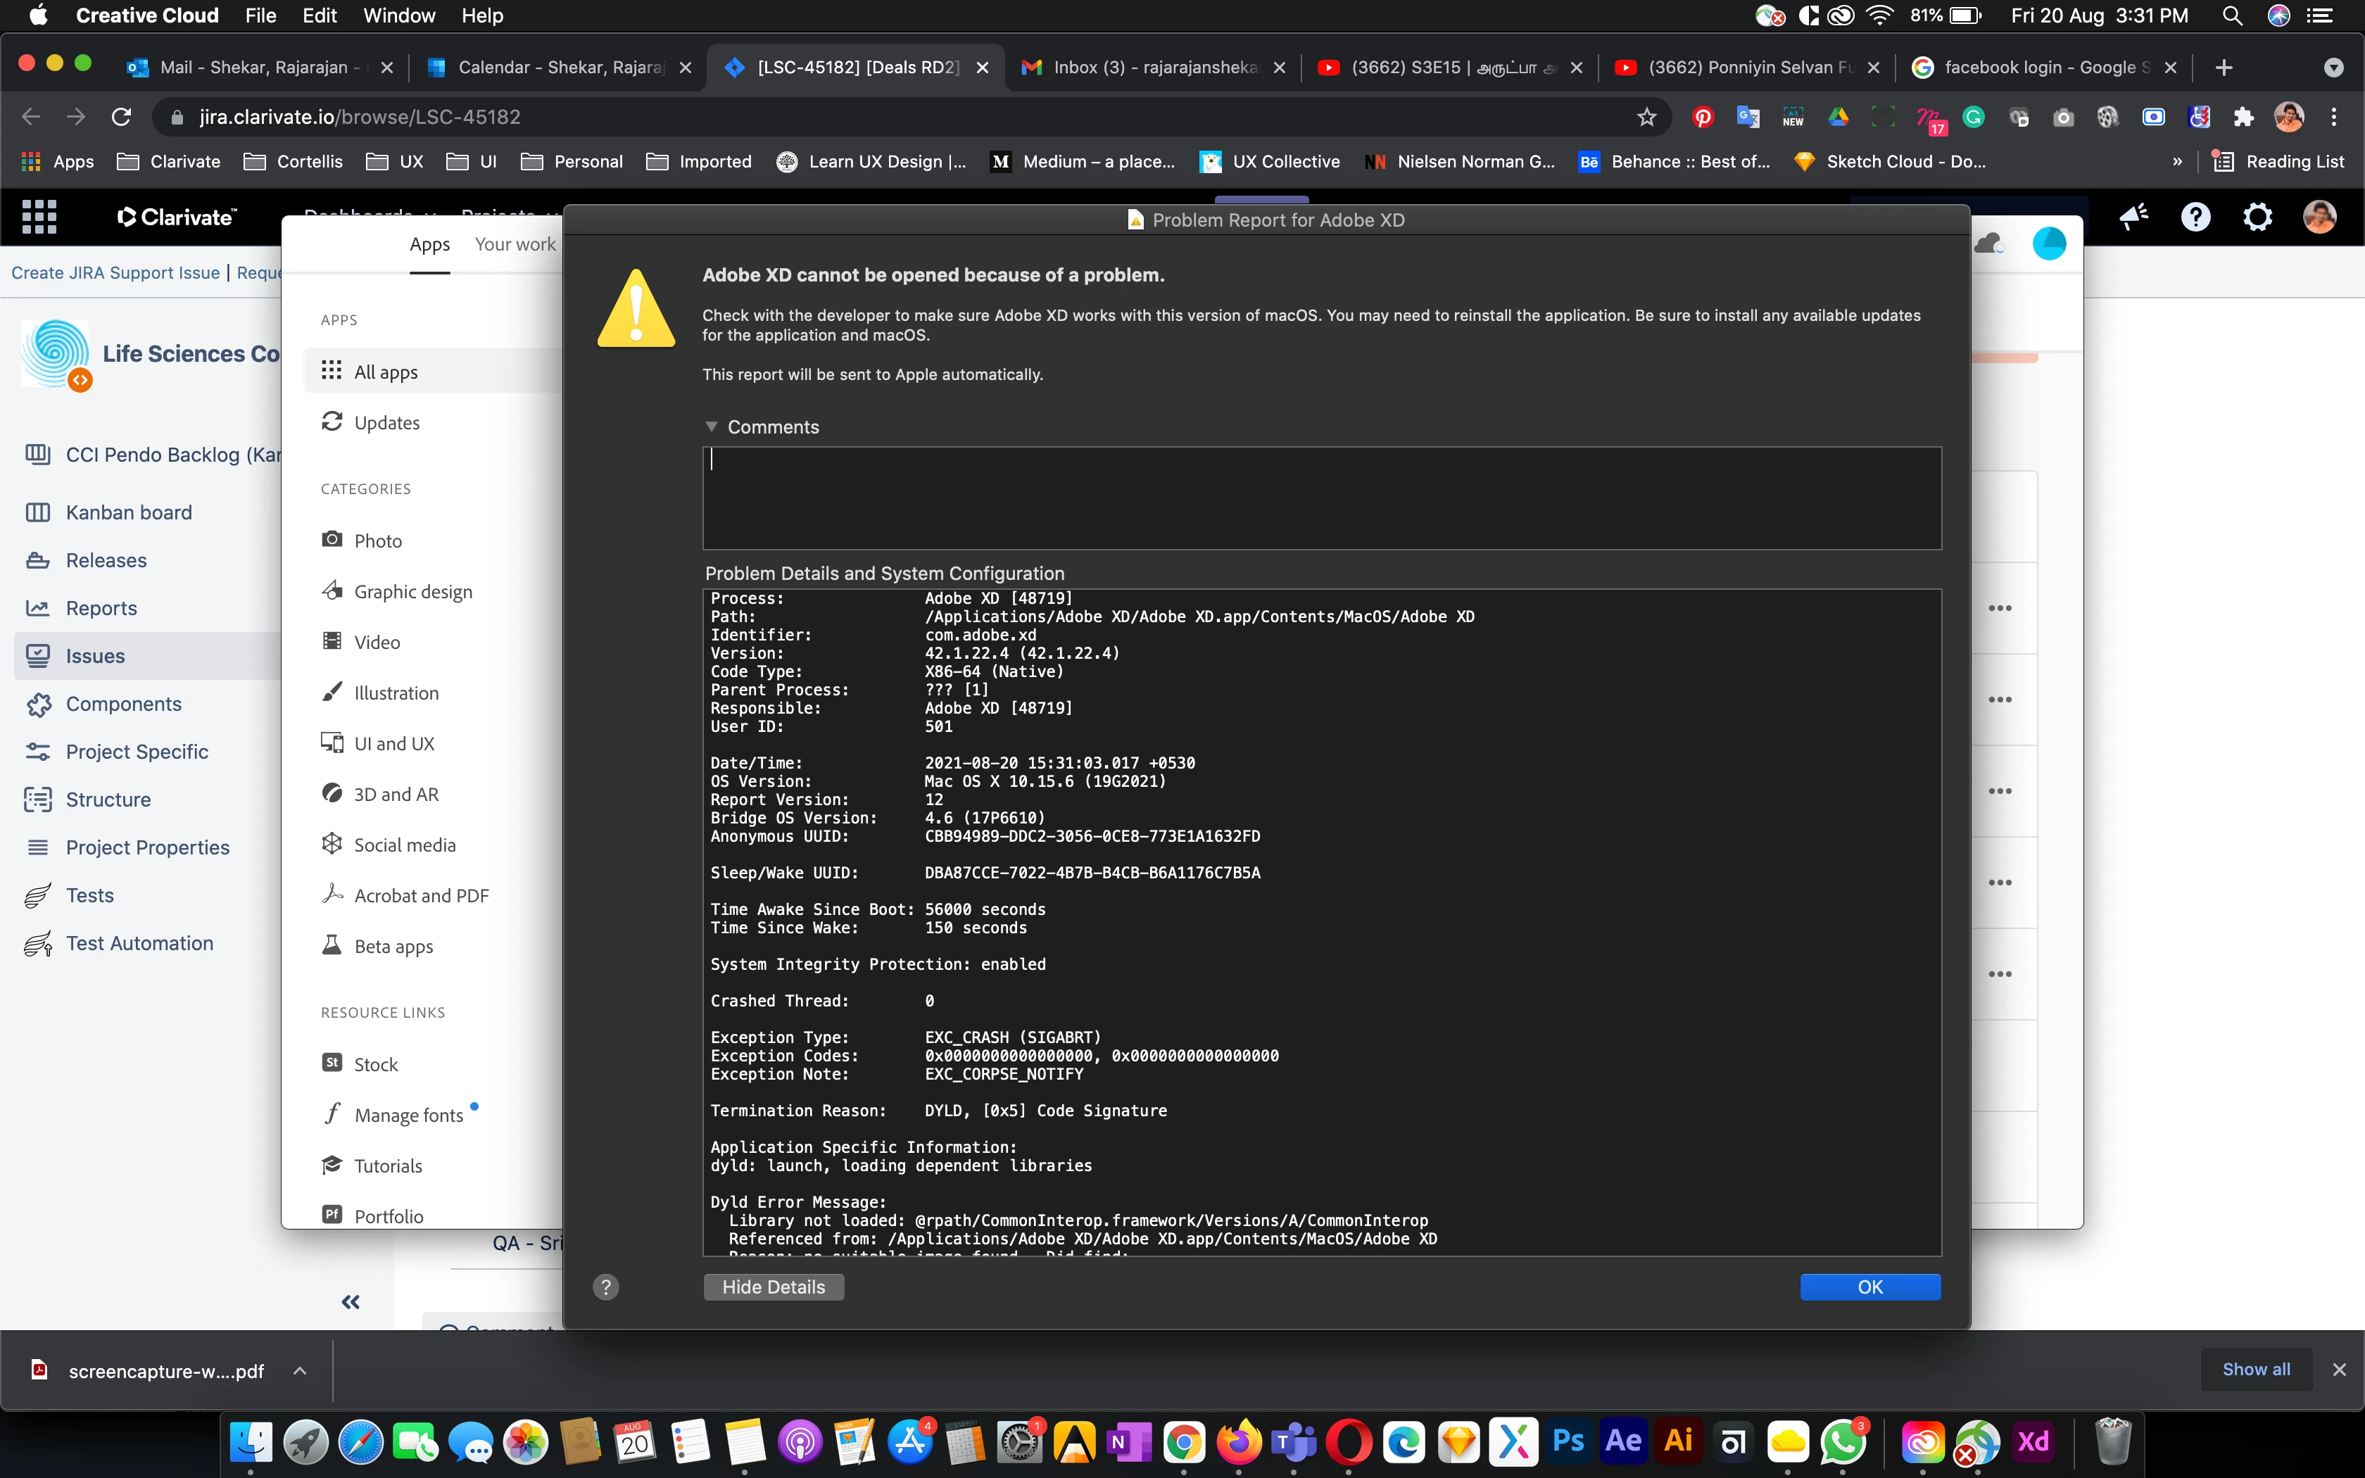Collapse the Jira sidebar with double chevron

pos(351,1302)
